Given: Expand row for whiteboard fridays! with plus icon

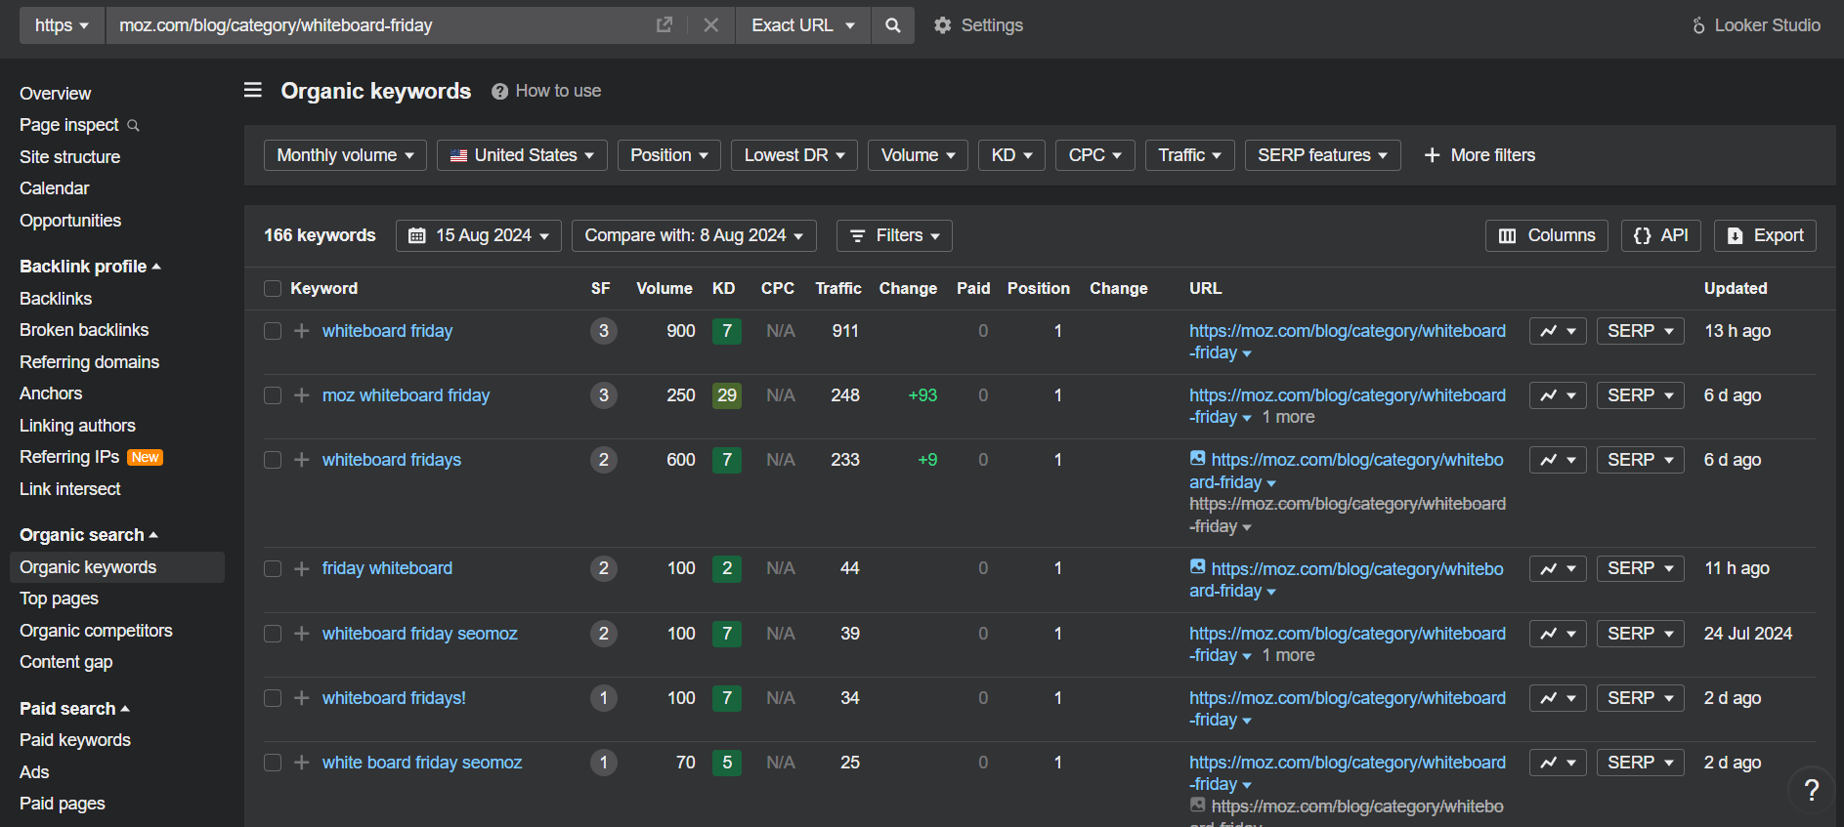Looking at the screenshot, I should [302, 698].
